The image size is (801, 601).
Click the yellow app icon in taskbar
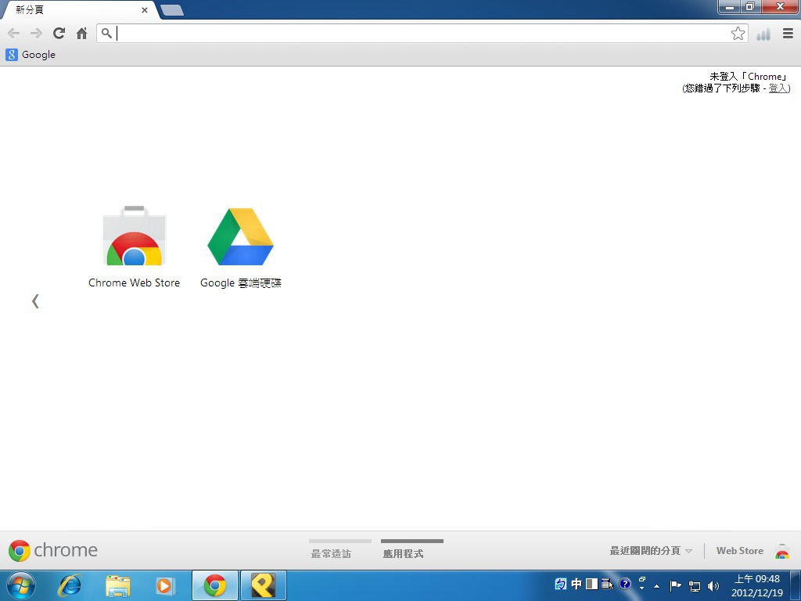coord(263,585)
